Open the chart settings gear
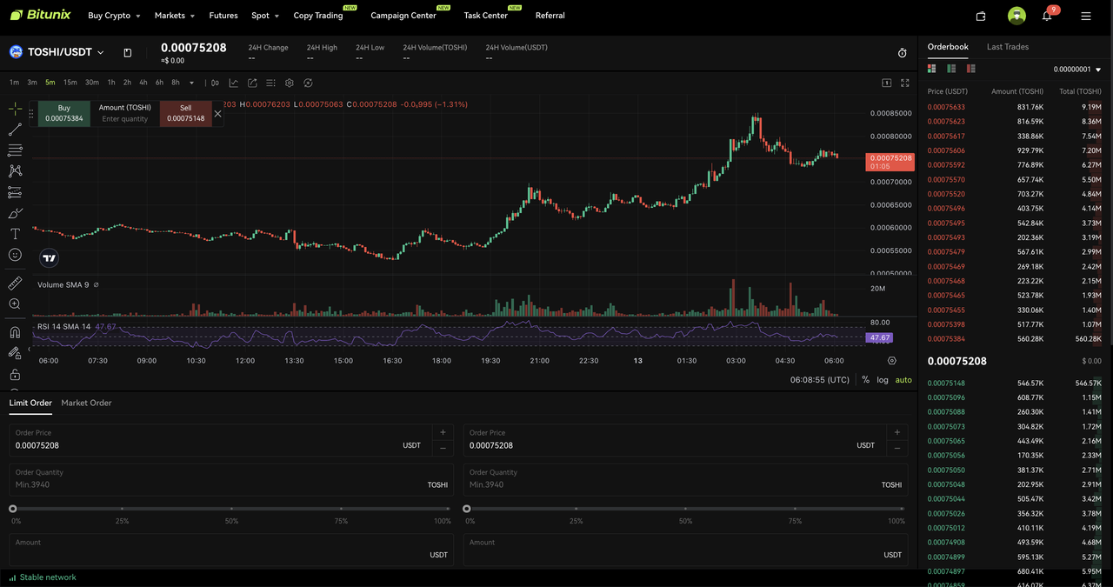 pos(289,83)
